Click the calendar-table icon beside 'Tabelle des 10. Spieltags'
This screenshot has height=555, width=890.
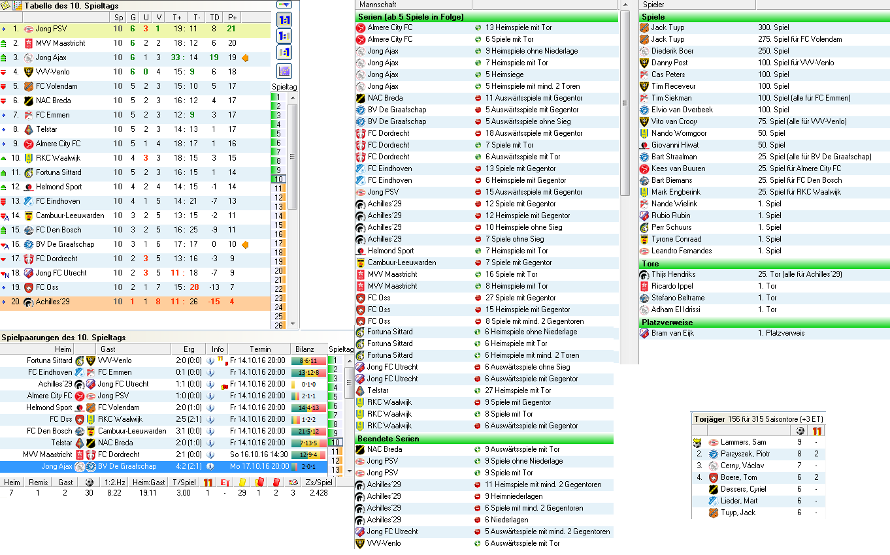coord(18,6)
